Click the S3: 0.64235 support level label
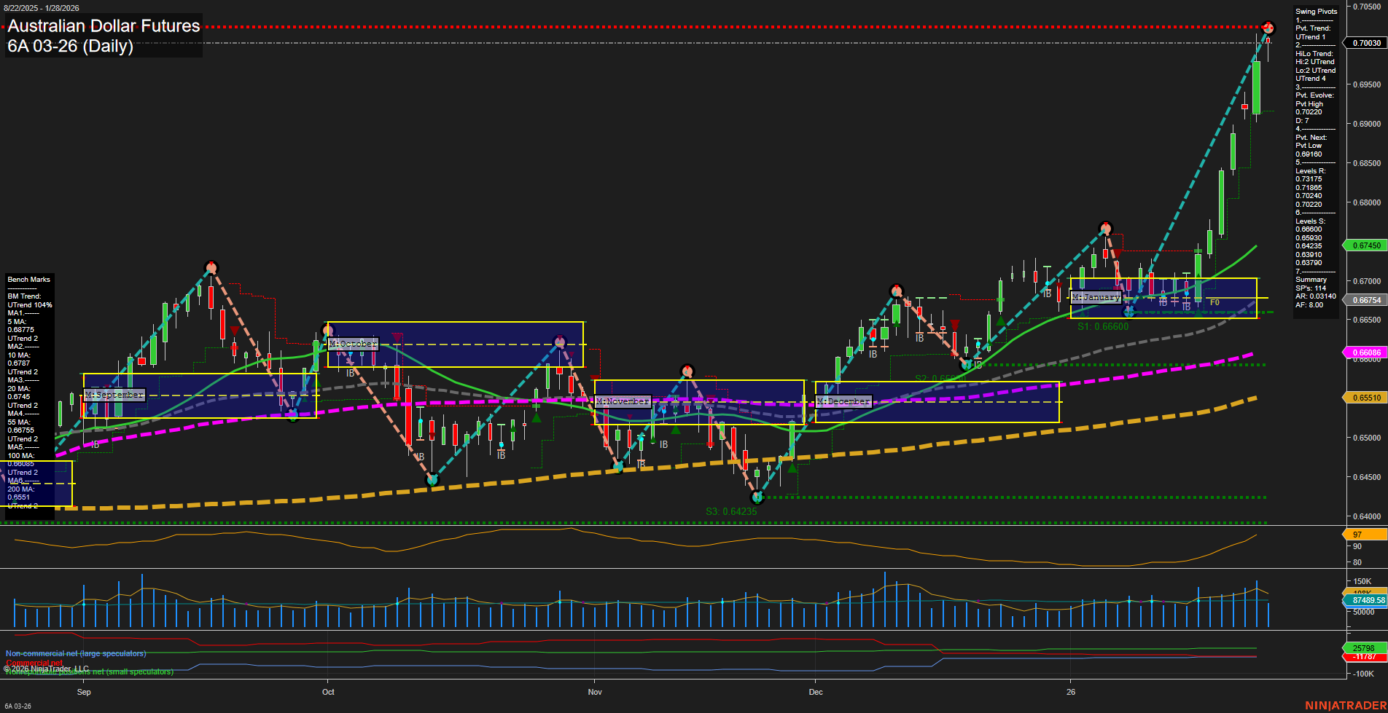 pos(730,511)
